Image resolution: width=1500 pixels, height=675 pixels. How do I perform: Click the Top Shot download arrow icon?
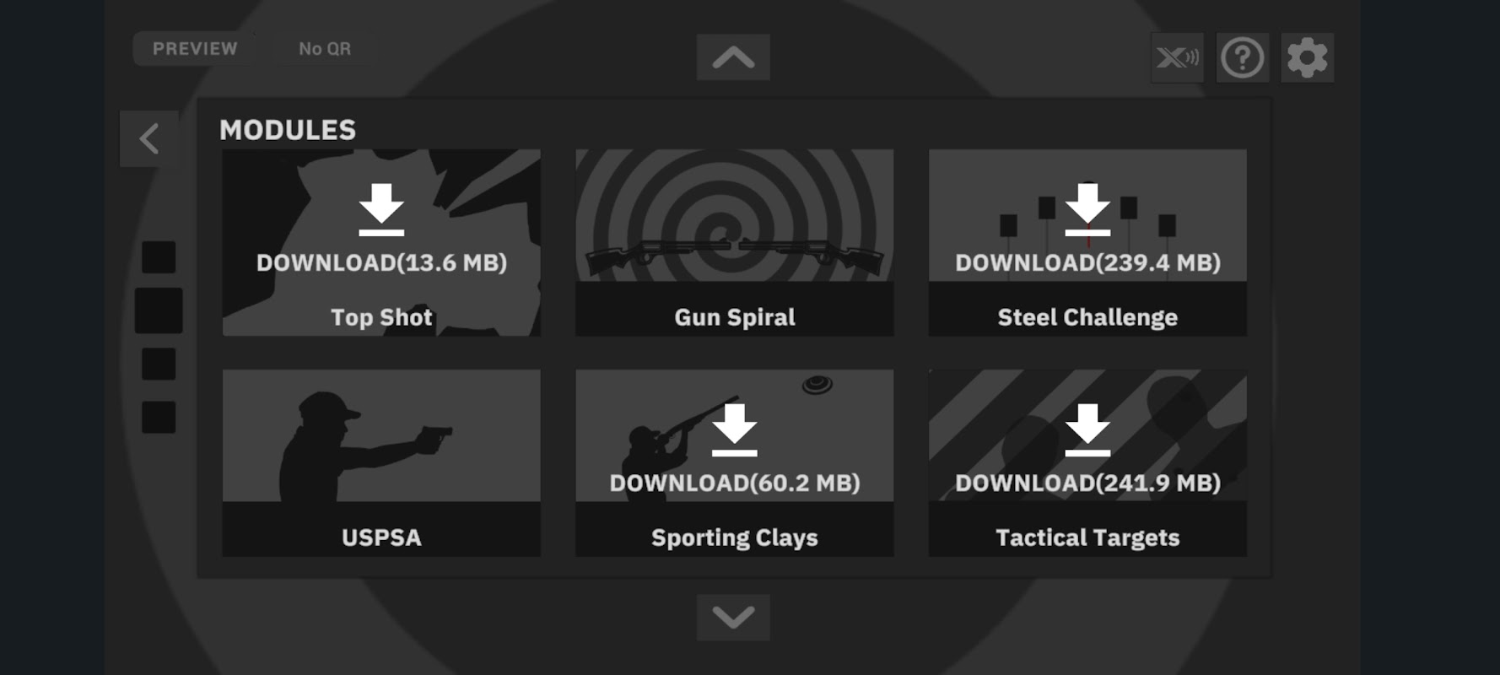[381, 209]
